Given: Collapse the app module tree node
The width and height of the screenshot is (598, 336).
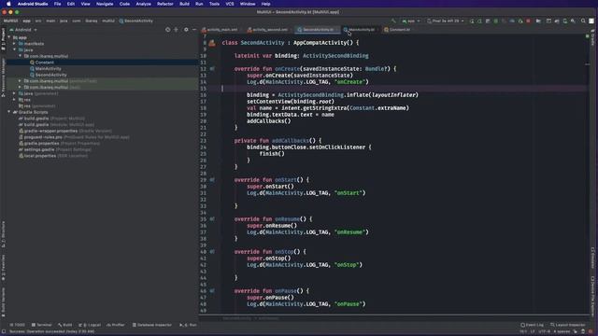Looking at the screenshot, I should click(9, 37).
